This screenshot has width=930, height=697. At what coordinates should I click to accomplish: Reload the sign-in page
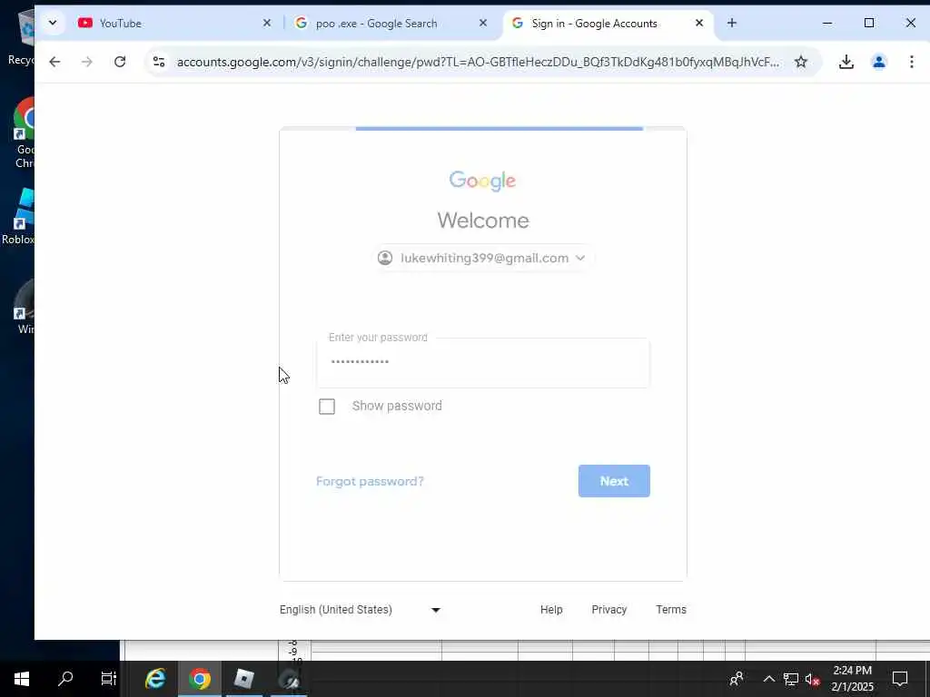[120, 62]
